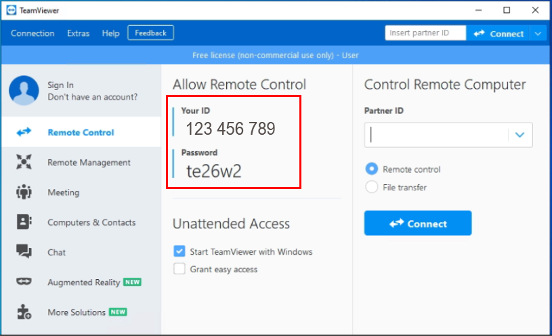The height and width of the screenshot is (336, 552).
Task: Open the Connection menu
Action: coord(33,33)
